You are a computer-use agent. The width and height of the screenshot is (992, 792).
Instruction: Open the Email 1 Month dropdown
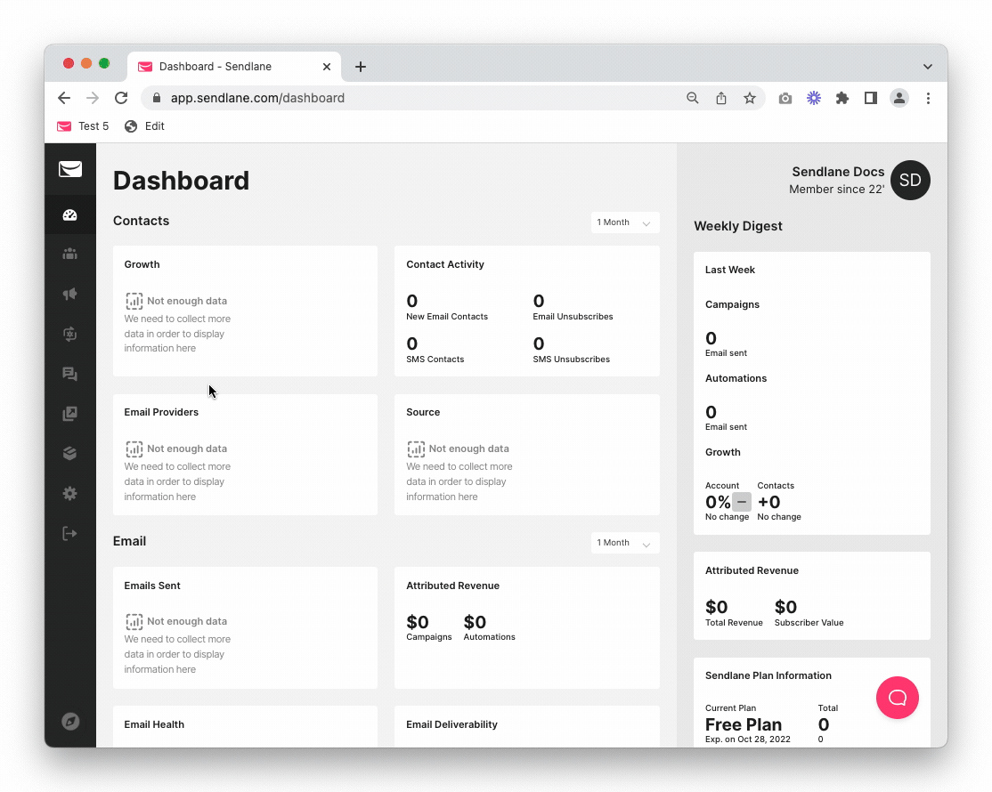pos(625,543)
